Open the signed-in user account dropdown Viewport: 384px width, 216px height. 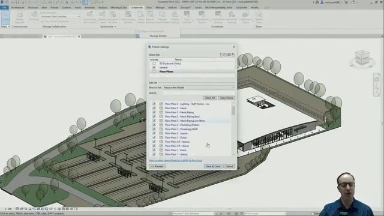coord(332,2)
